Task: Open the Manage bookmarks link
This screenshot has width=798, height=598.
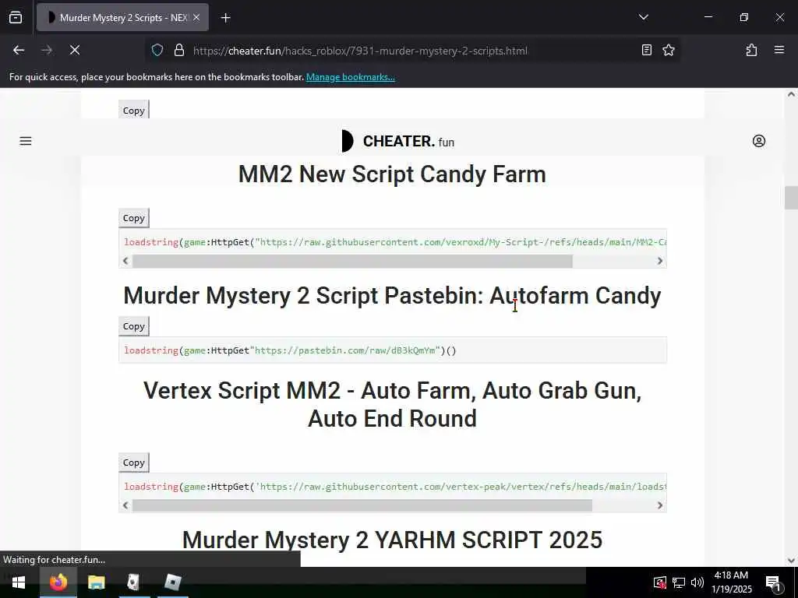Action: 350,77
